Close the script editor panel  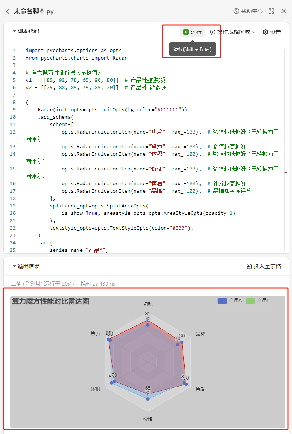pos(284,11)
